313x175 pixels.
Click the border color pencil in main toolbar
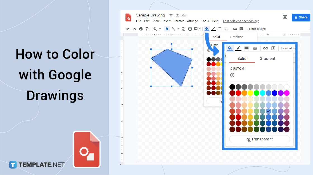pyautogui.click(x=214, y=29)
